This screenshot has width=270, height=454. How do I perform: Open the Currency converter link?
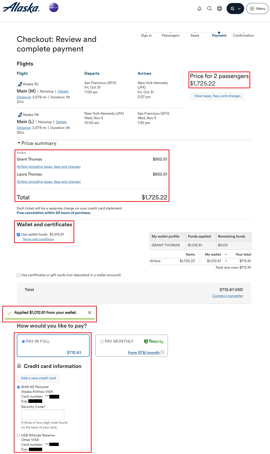(228, 296)
